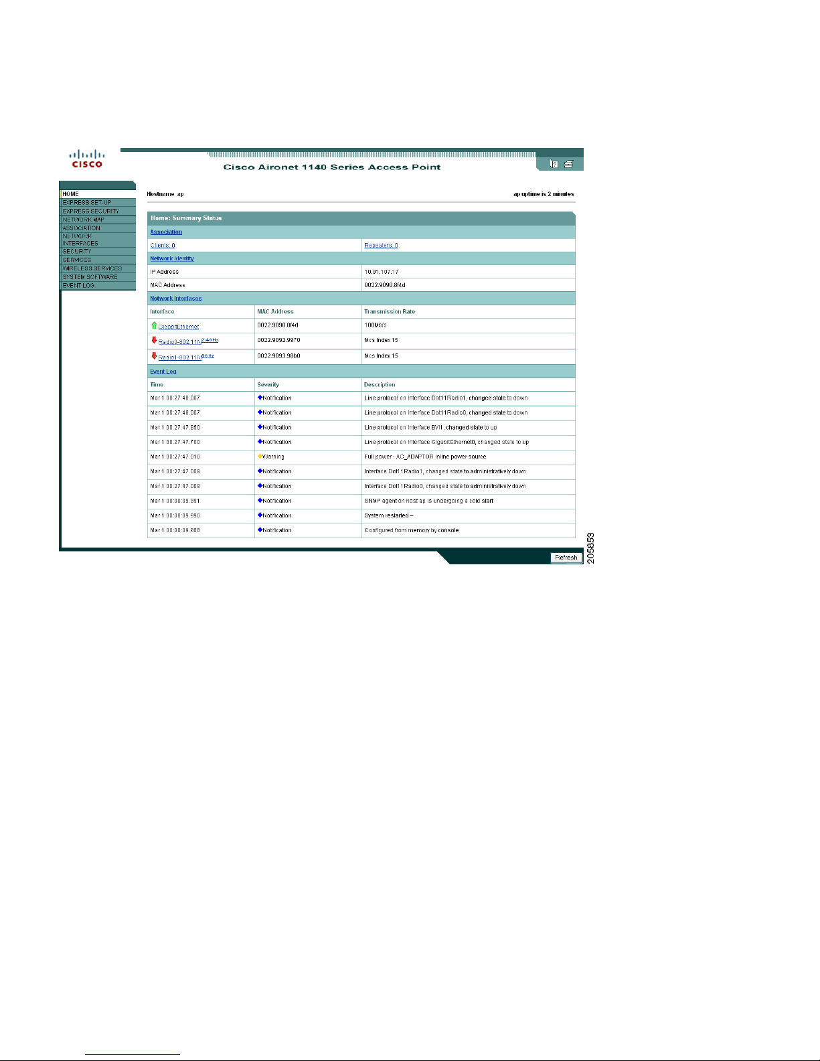Open the Repeaters: 0 link
The image size is (820, 1061).
(381, 246)
